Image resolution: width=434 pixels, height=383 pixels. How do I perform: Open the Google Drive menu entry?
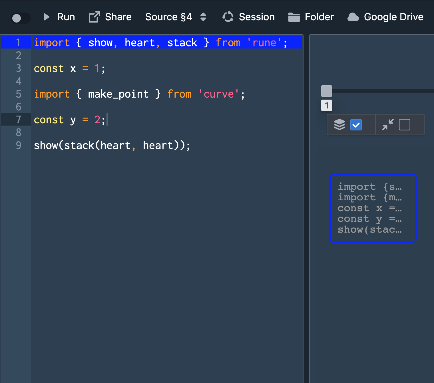point(393,17)
